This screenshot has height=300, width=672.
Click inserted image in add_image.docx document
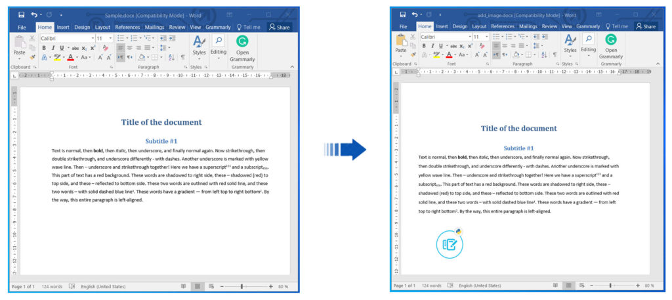450,244
